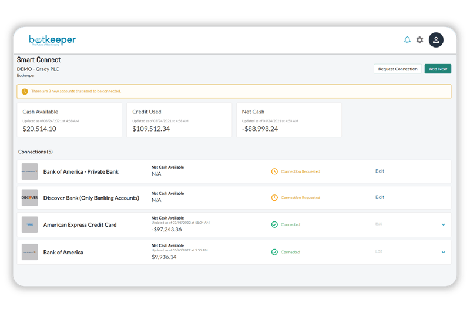The width and height of the screenshot is (470, 313).
Task: Select the Cash Available card
Action: (69, 120)
